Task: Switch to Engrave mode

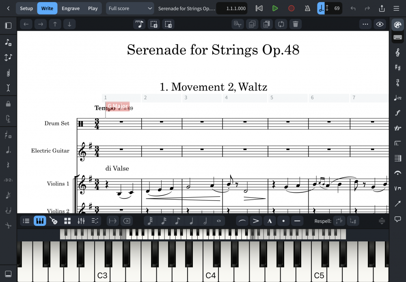Action: point(70,8)
